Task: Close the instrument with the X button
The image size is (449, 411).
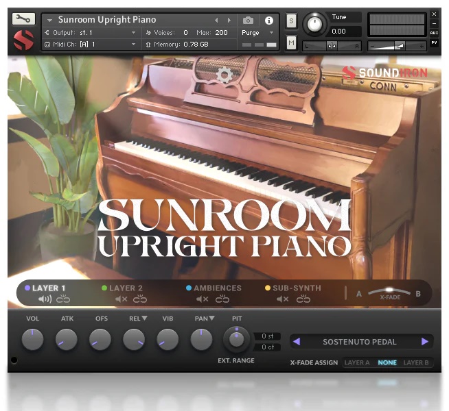Action: click(434, 14)
